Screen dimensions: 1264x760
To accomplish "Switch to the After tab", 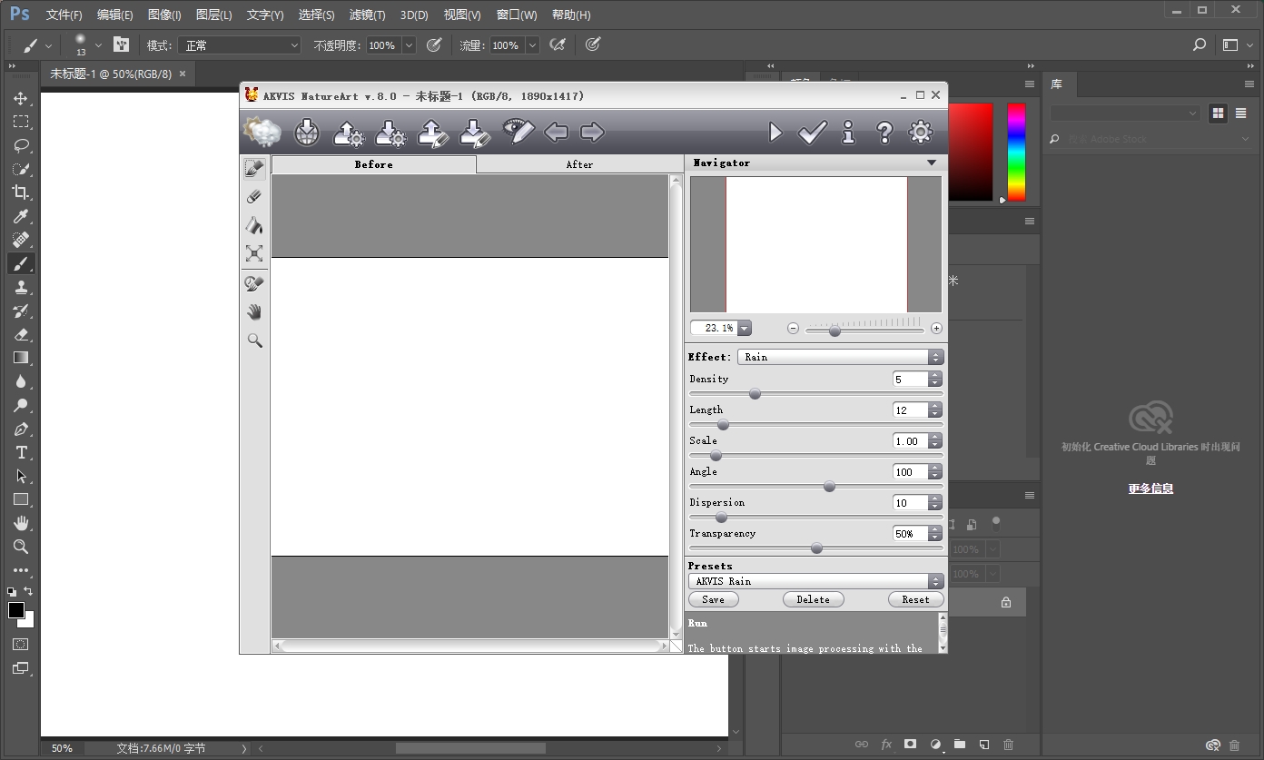I will click(x=579, y=164).
